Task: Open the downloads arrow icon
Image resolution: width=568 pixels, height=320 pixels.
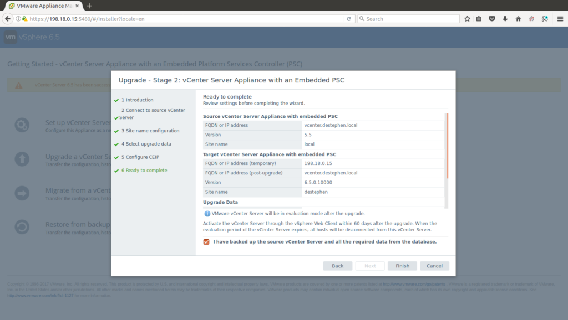Action: 505,19
